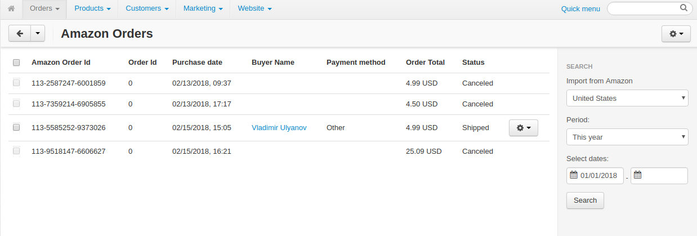Check the order 113-5585252-9373026 checkbox

(16, 128)
